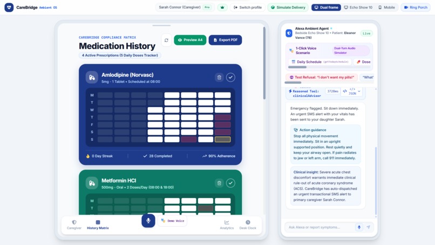Viewport: 435px width, 245px height.
Task: Click the 3728ms latency badge
Action: tap(332, 91)
